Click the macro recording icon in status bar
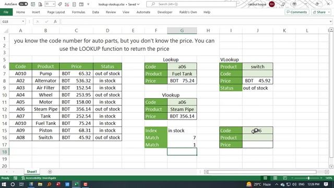The image size is (334, 188). [15, 178]
